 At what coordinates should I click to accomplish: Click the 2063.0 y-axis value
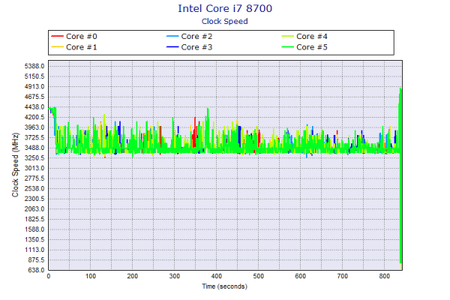34,209
